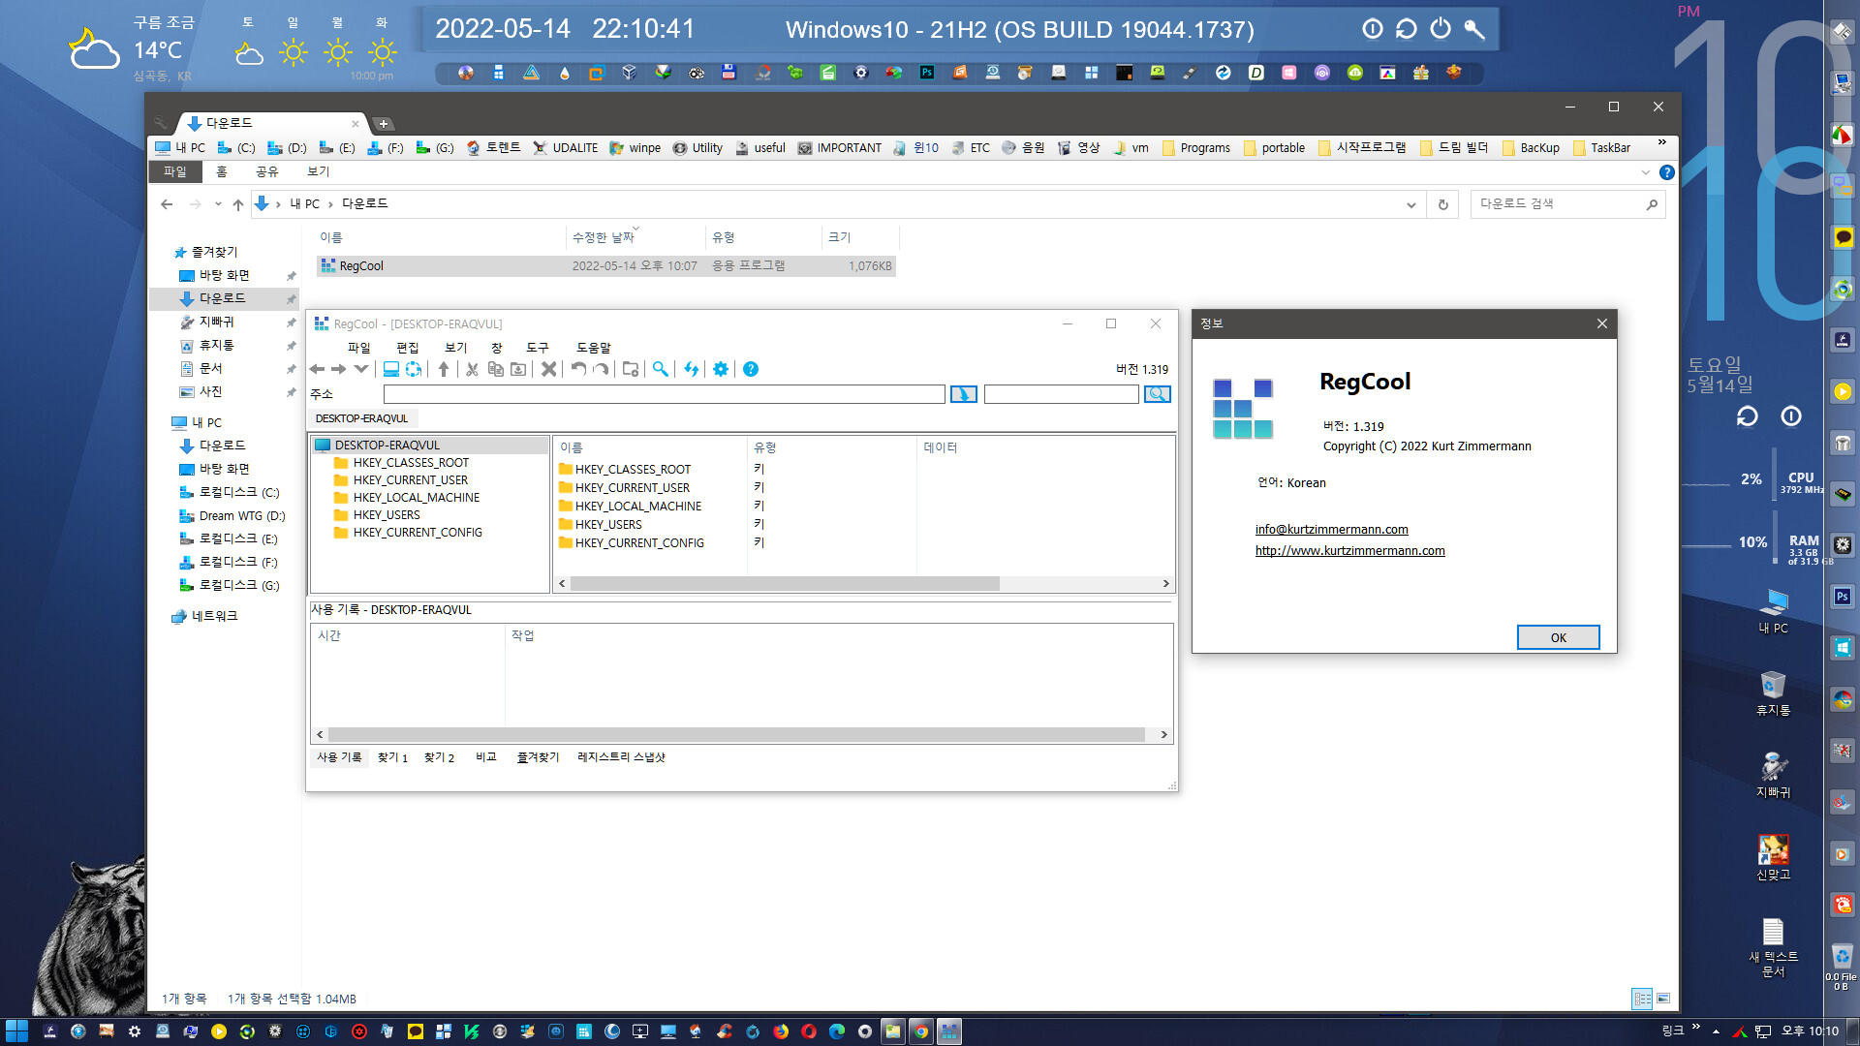Viewport: 1860px width, 1046px height.
Task: Click the Redo icon in RegCool toolbar
Action: tap(601, 369)
